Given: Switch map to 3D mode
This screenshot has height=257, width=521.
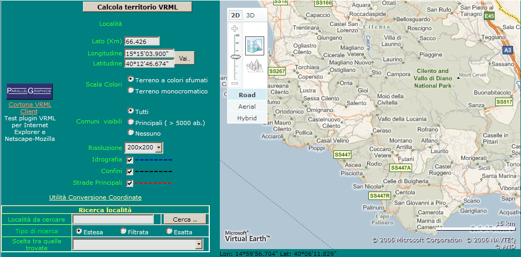Looking at the screenshot, I should pos(250,15).
